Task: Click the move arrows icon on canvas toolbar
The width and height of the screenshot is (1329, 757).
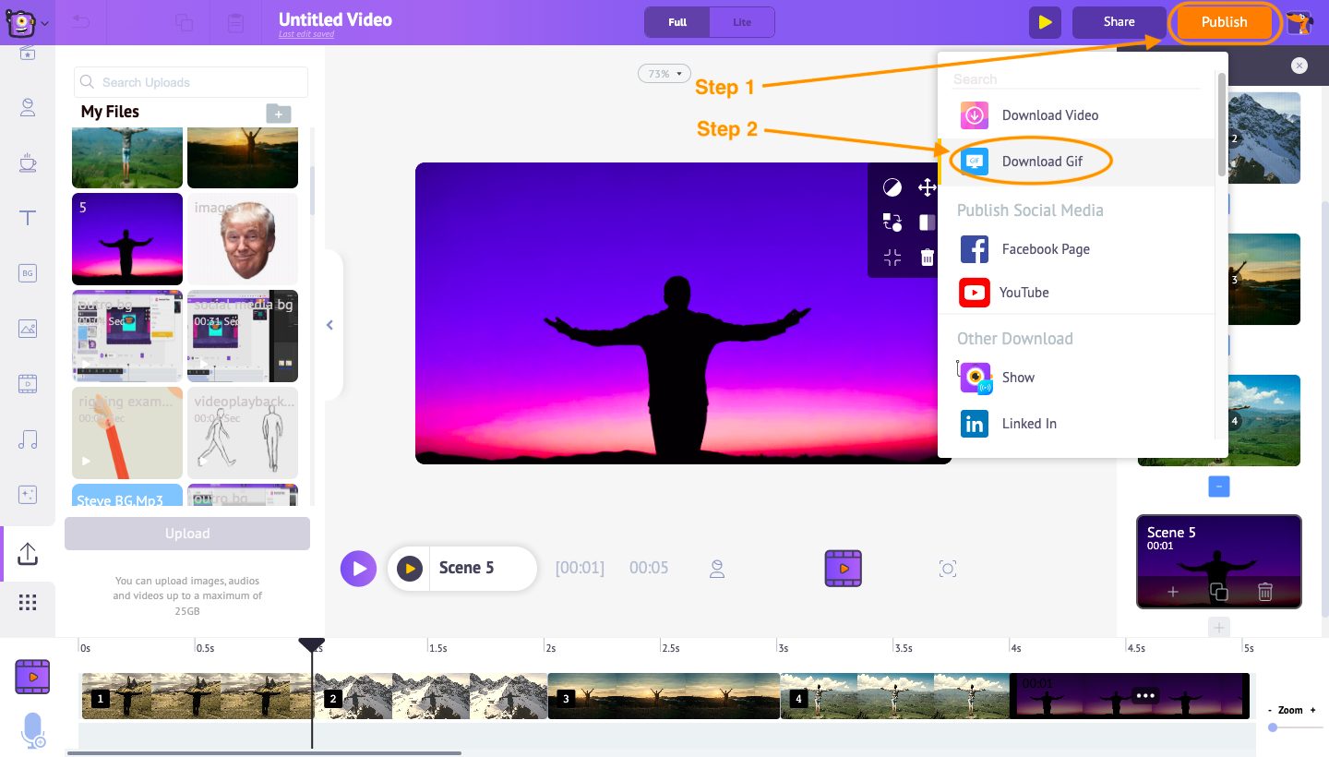Action: click(x=928, y=188)
